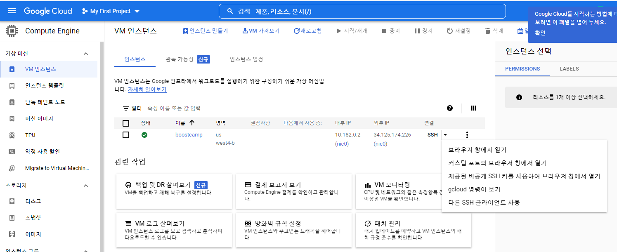Viewport: 617px width, 252px height.
Task: Click the VM 인스턴스 sidebar icon
Action: pos(12,69)
